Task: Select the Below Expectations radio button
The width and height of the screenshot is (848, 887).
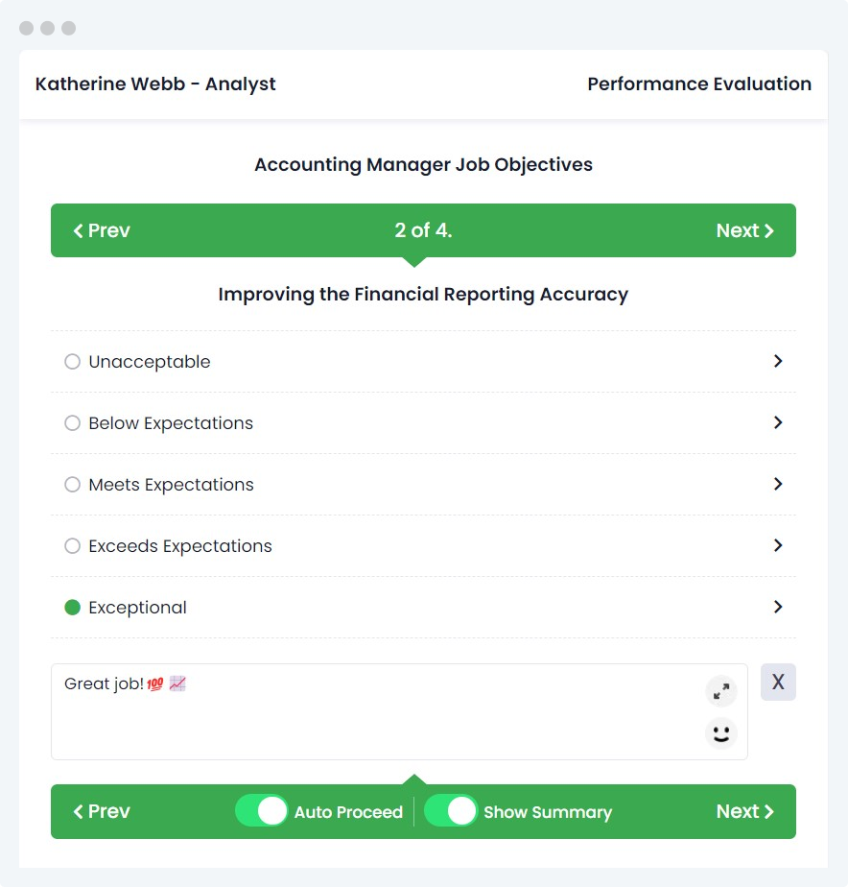Action: [72, 423]
